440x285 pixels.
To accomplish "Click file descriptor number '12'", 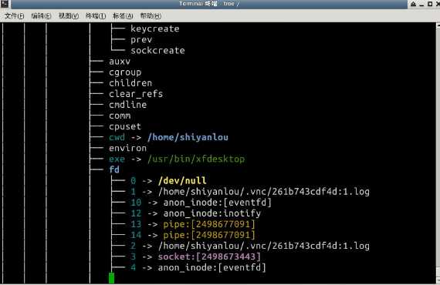I will point(136,213).
